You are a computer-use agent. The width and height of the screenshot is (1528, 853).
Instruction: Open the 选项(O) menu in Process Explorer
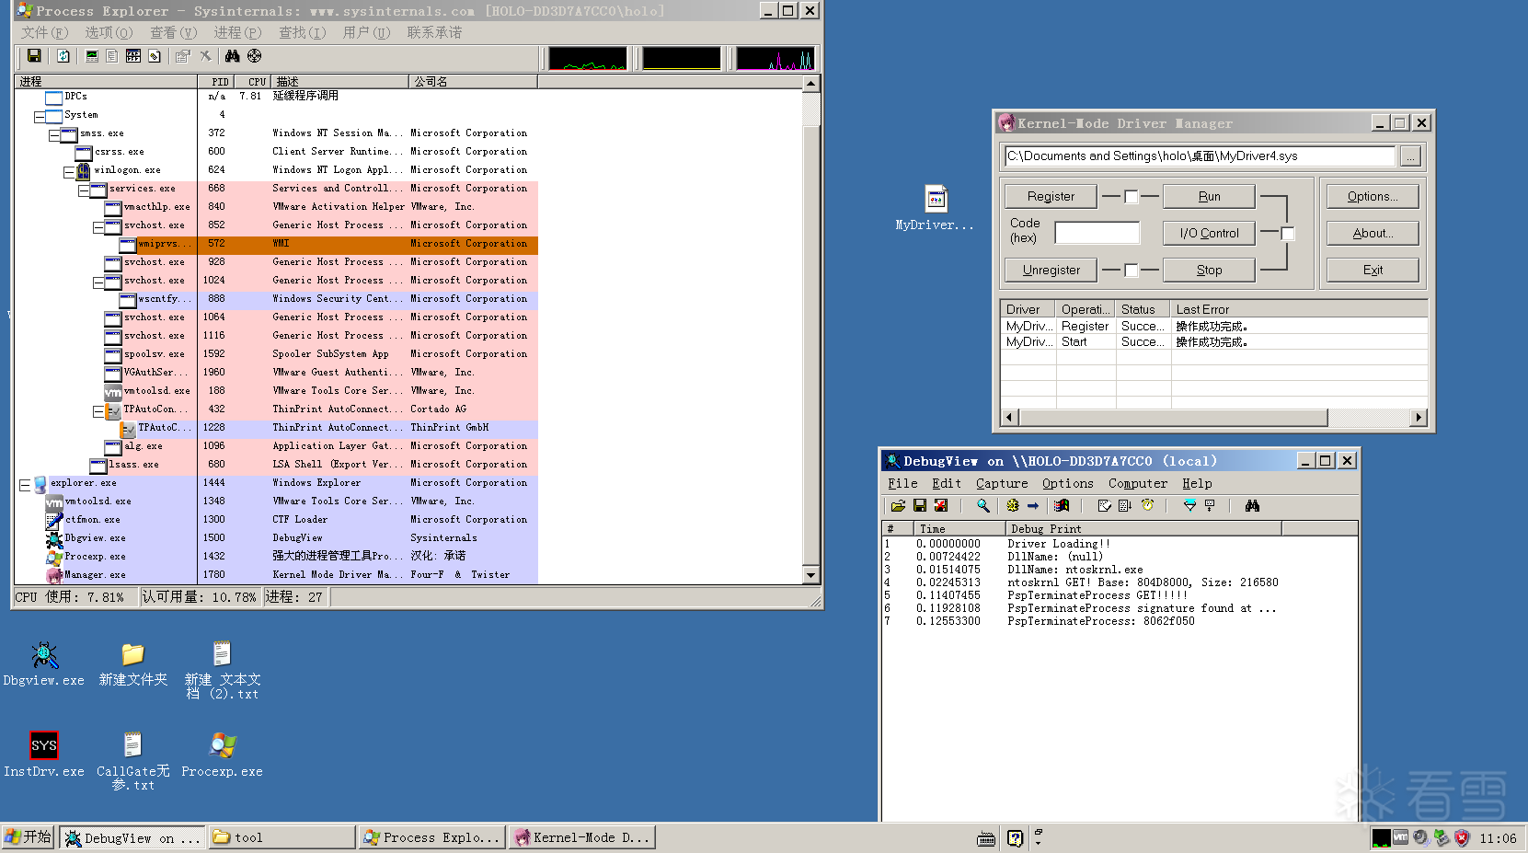109,32
